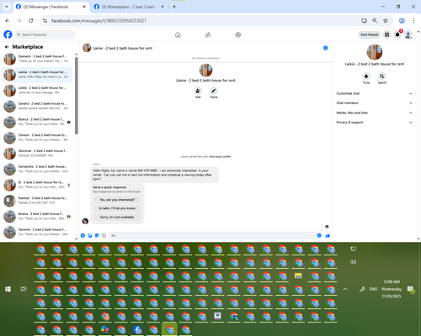Open Bianca conversation in chat list

(x=37, y=122)
